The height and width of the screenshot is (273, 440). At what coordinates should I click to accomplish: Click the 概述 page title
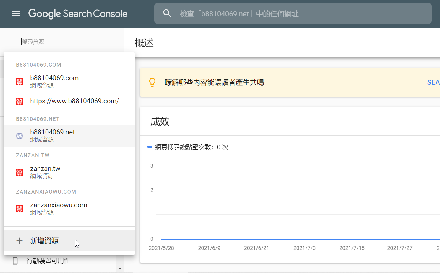click(x=144, y=43)
